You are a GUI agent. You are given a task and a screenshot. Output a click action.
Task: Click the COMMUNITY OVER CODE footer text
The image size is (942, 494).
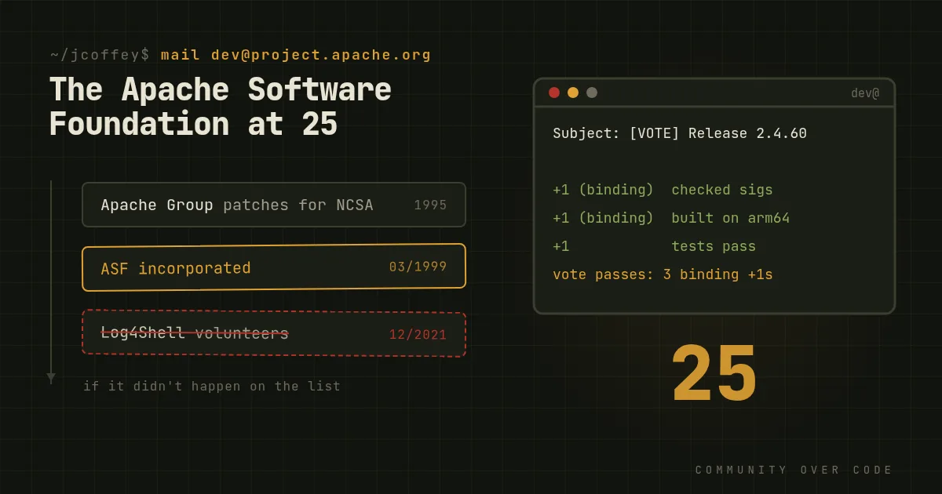tap(794, 470)
